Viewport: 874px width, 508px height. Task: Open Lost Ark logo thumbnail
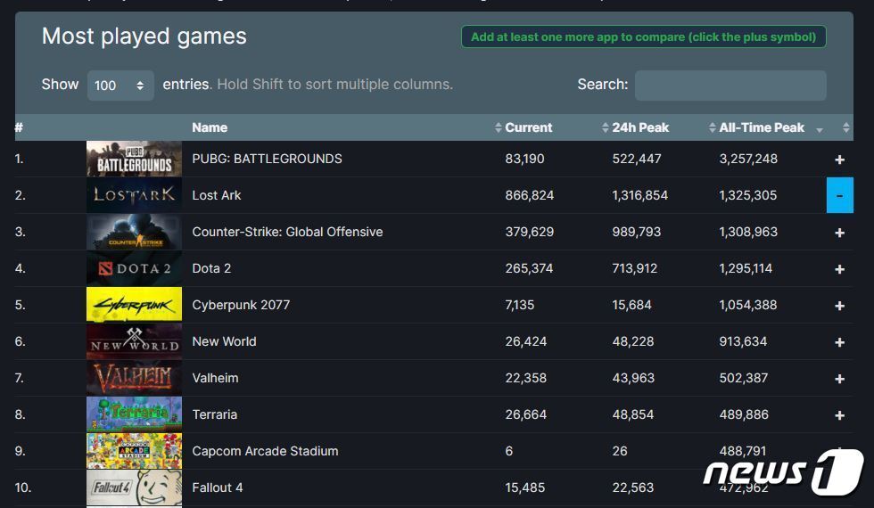[134, 195]
